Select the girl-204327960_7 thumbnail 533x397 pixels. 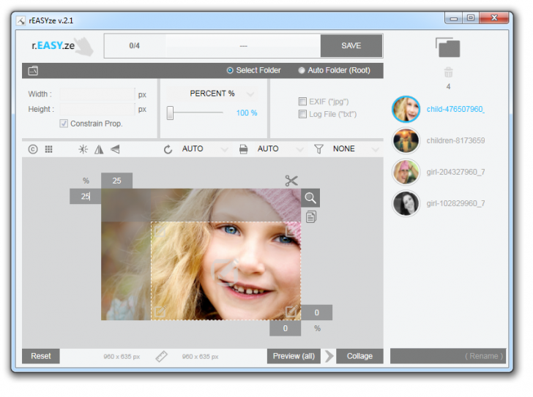point(406,172)
